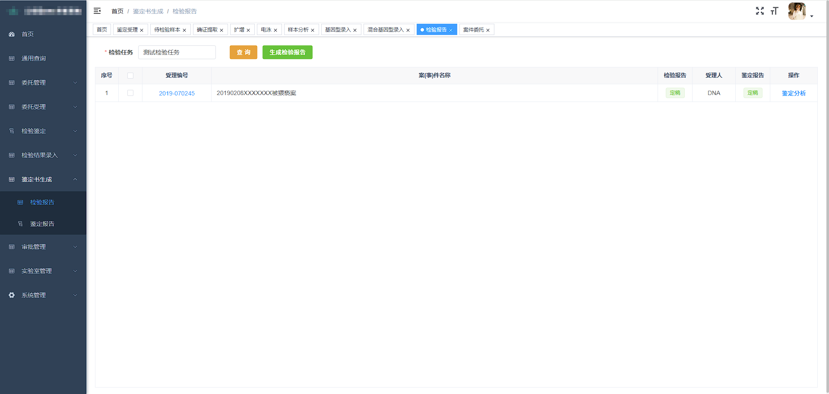Collapse the sidebar using the hamburger icon

tap(97, 11)
